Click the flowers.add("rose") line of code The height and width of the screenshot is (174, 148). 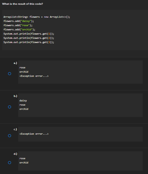pos(18,25)
